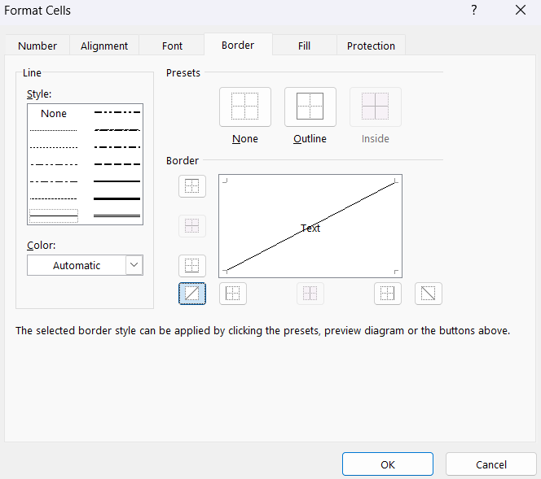The height and width of the screenshot is (479, 541).
Task: Turn off the diagonal up border
Action: [192, 294]
